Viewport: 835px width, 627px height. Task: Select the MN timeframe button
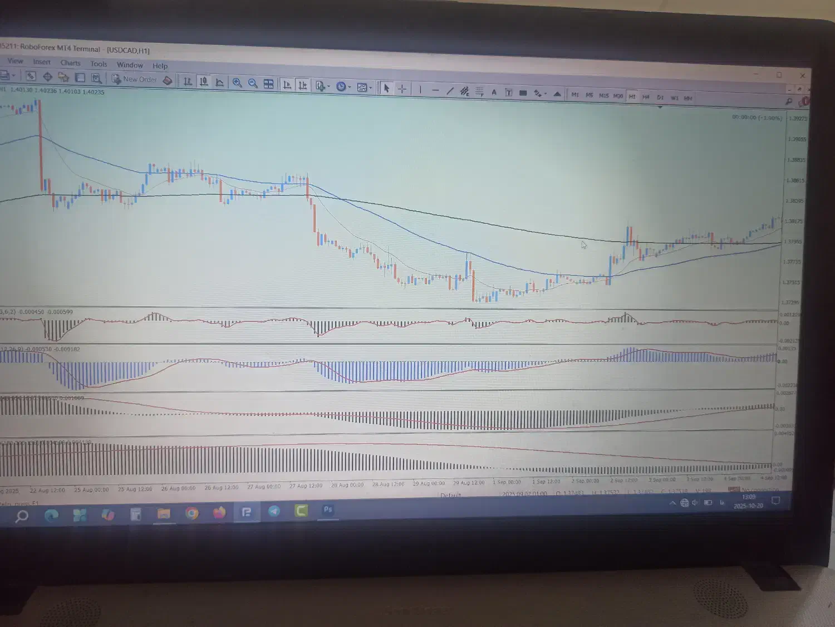[x=688, y=99]
